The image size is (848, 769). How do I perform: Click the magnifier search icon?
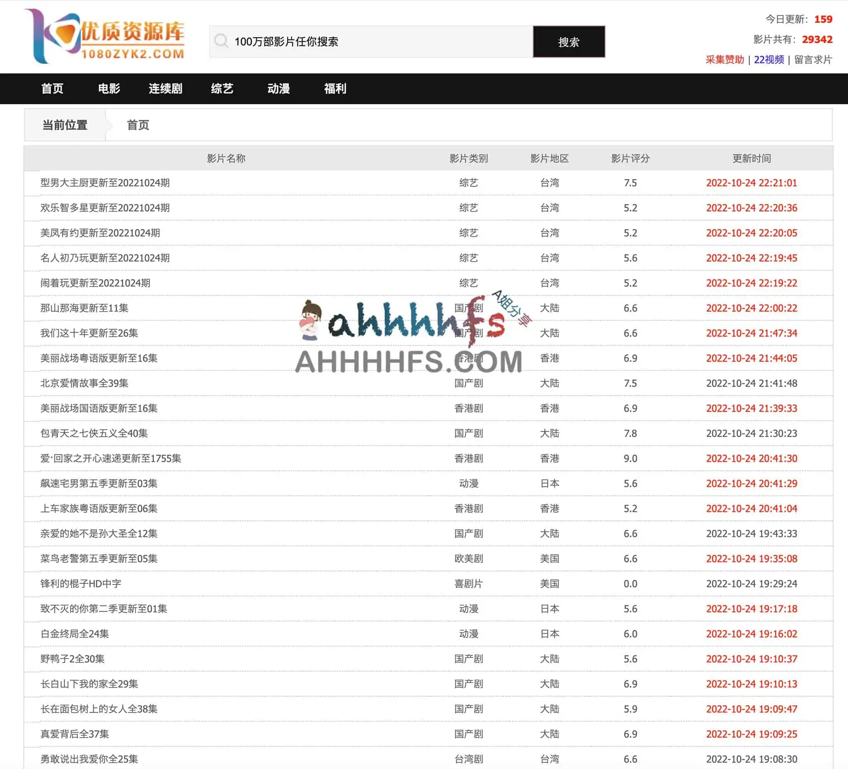coord(222,41)
